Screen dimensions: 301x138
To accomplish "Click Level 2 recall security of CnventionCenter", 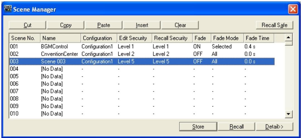I will (x=161, y=54).
